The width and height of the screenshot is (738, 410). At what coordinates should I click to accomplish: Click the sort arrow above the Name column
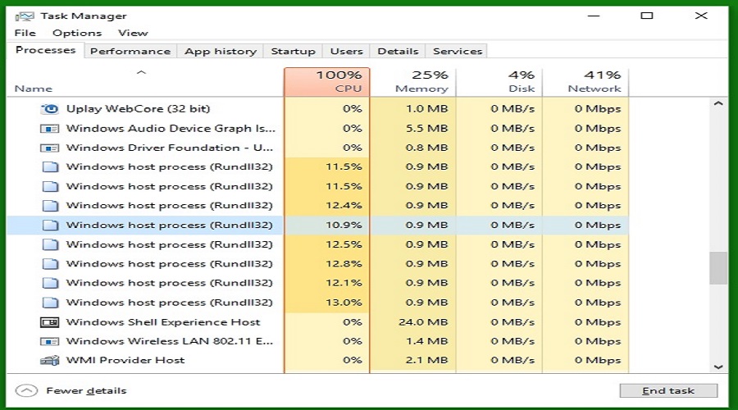[x=141, y=72]
